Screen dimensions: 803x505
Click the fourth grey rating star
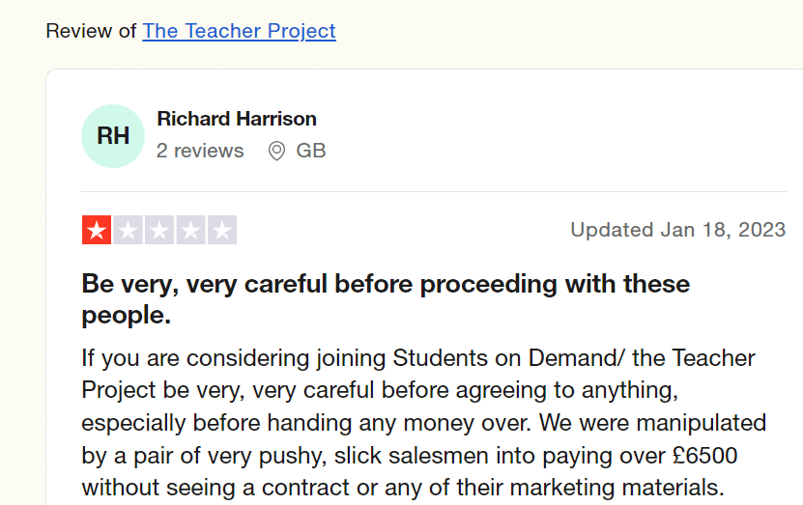pyautogui.click(x=190, y=230)
